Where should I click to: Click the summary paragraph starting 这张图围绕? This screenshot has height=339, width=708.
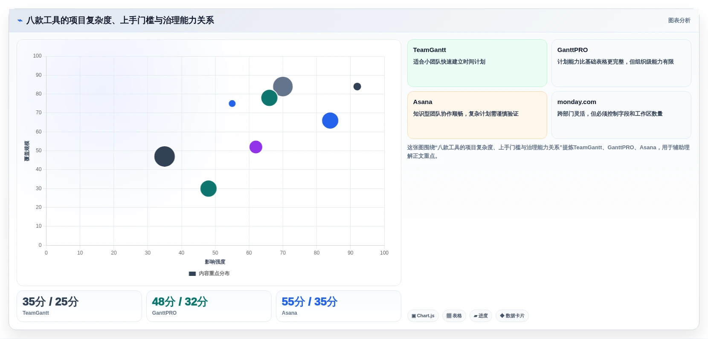(x=548, y=152)
